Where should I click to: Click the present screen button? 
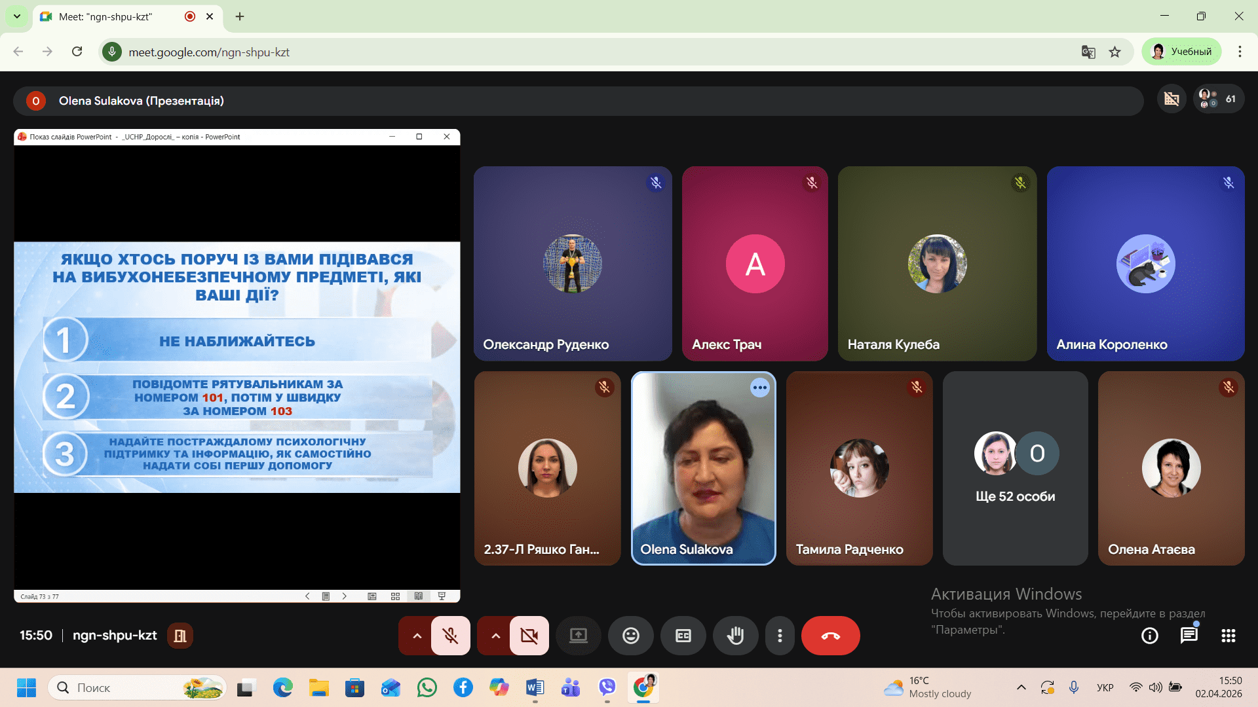coord(578,636)
